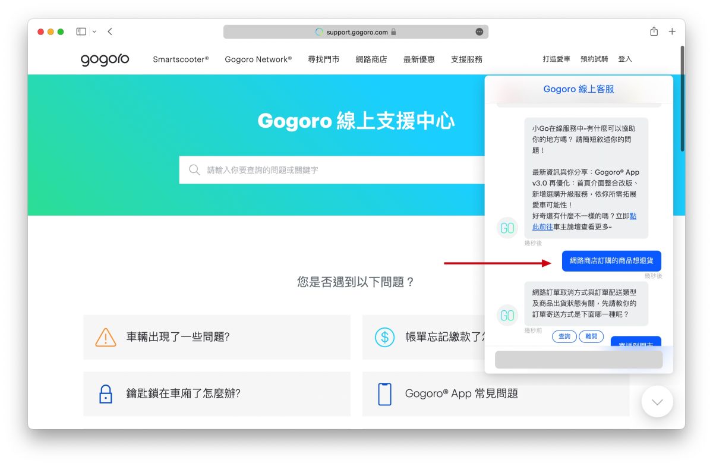Open 最新優惠 in the navigation
The image size is (713, 466).
tap(419, 59)
